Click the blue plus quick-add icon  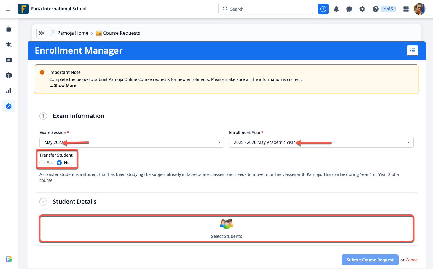(323, 9)
